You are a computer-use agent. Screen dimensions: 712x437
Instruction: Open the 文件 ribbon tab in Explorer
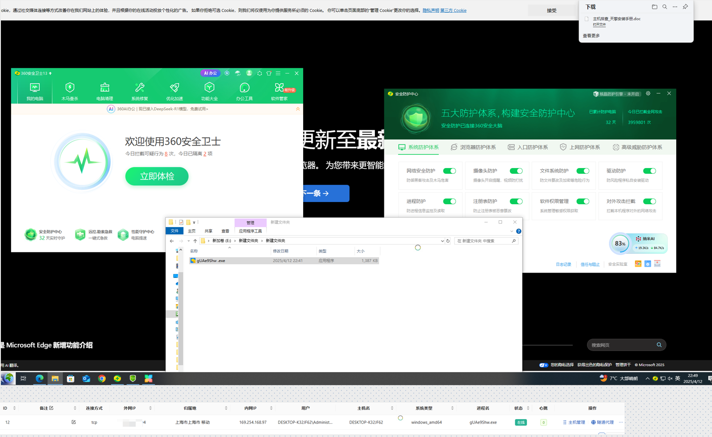(x=175, y=231)
